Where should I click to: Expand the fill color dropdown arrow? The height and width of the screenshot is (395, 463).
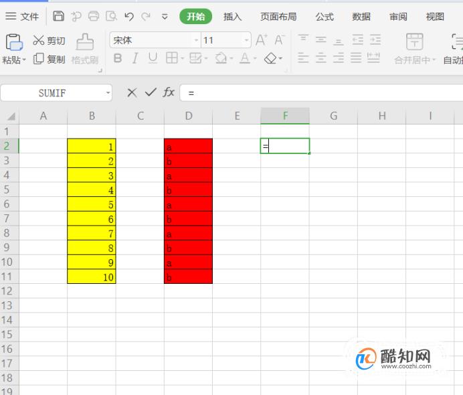click(231, 58)
